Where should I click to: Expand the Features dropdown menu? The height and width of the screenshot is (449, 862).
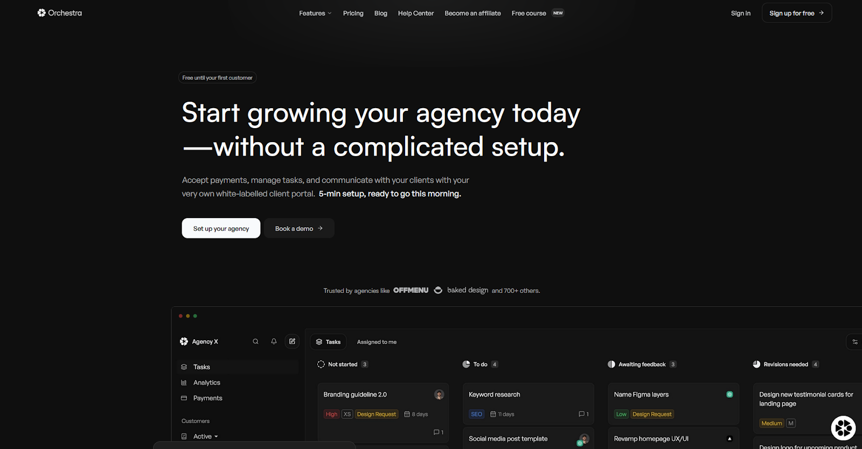(315, 13)
